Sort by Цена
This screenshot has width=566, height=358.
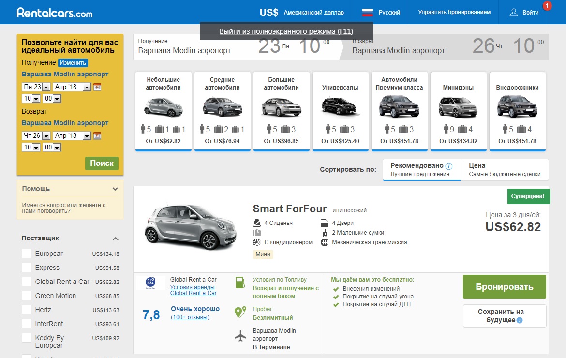(x=505, y=170)
